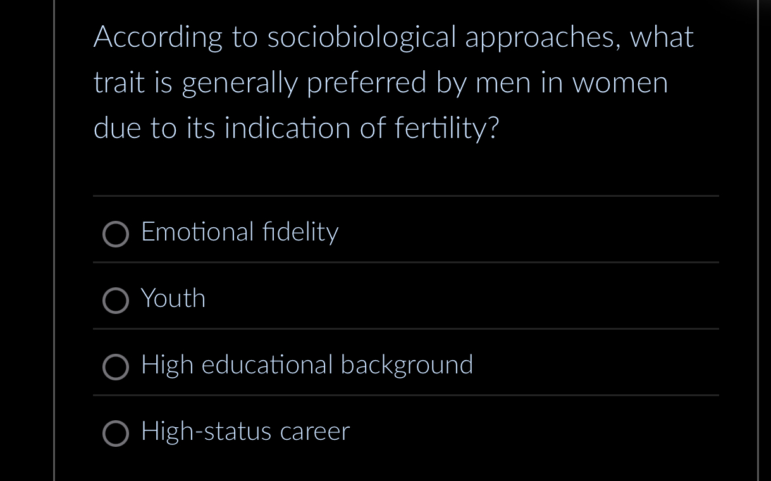
Task: Choose the answer labeled High educational background
Action: point(307,365)
